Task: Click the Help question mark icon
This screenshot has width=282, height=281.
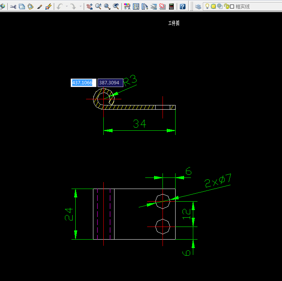Action: click(x=182, y=7)
